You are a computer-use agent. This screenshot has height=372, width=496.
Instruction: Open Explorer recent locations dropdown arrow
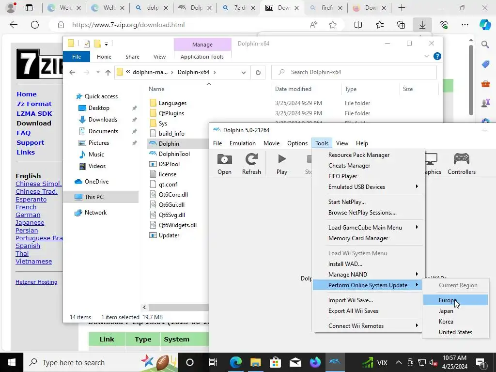point(98,73)
